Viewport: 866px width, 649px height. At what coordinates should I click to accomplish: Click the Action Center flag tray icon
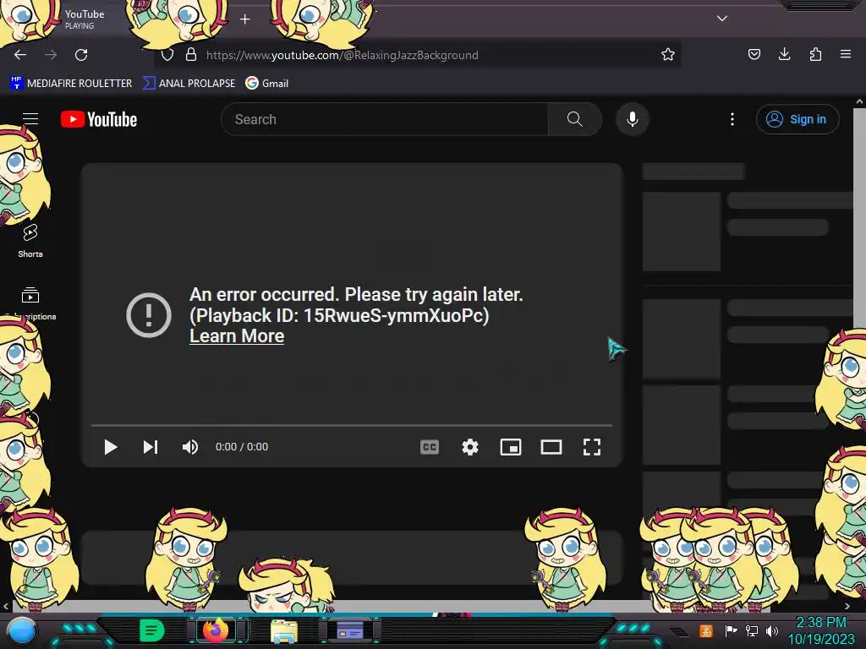(x=731, y=630)
